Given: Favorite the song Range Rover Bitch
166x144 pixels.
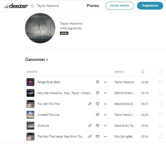Looking at the screenshot, I should tap(98, 82).
